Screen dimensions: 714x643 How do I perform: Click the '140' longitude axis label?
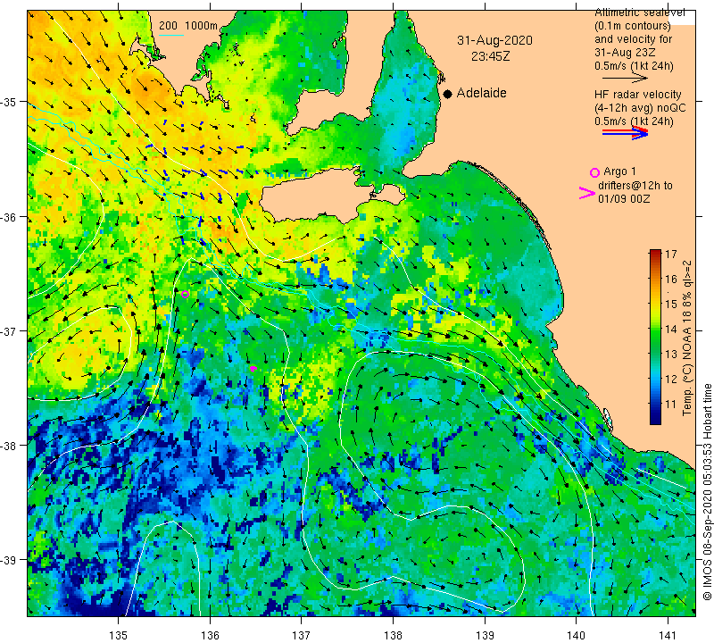pyautogui.click(x=577, y=635)
